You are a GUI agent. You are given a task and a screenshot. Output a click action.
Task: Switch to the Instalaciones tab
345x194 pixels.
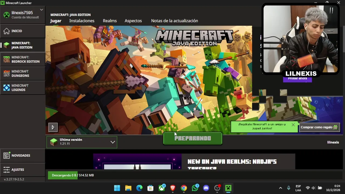pos(82,21)
